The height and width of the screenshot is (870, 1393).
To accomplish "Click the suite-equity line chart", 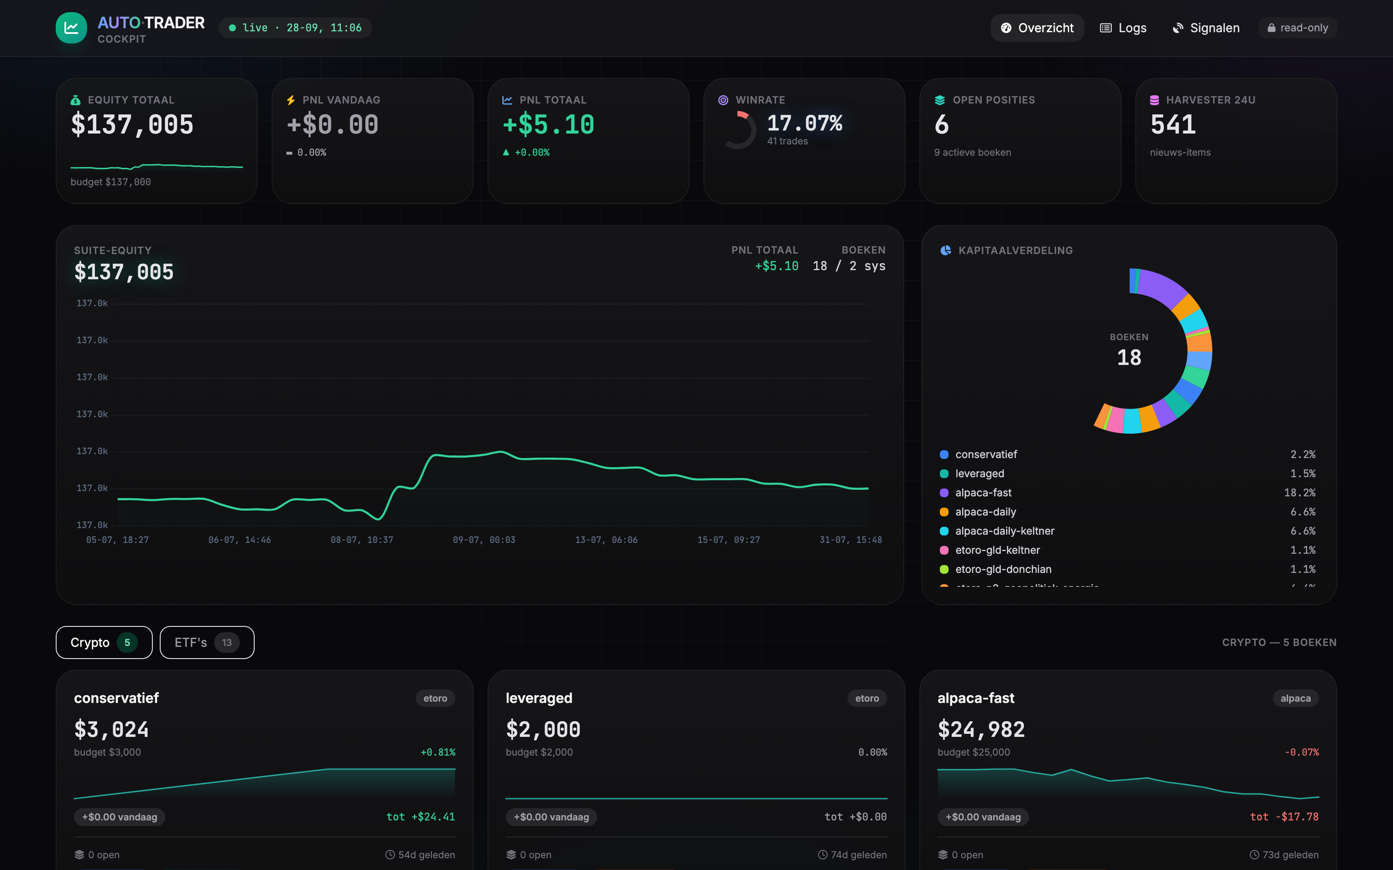I will [493, 414].
